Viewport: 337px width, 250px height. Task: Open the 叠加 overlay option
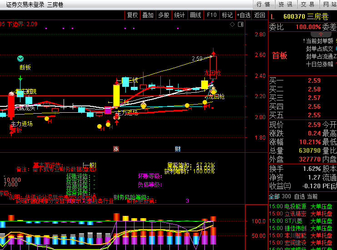coord(148,15)
